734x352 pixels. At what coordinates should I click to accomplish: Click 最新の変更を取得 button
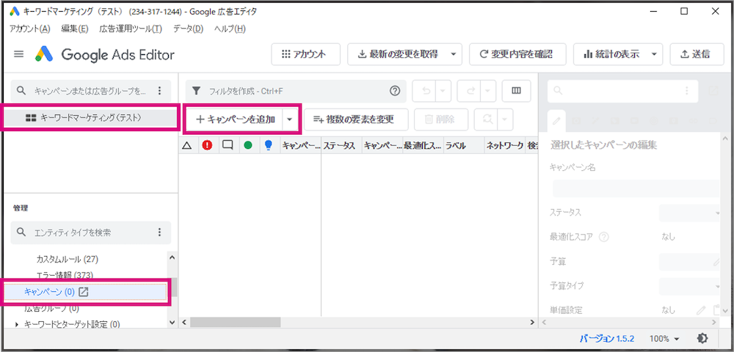coord(398,54)
